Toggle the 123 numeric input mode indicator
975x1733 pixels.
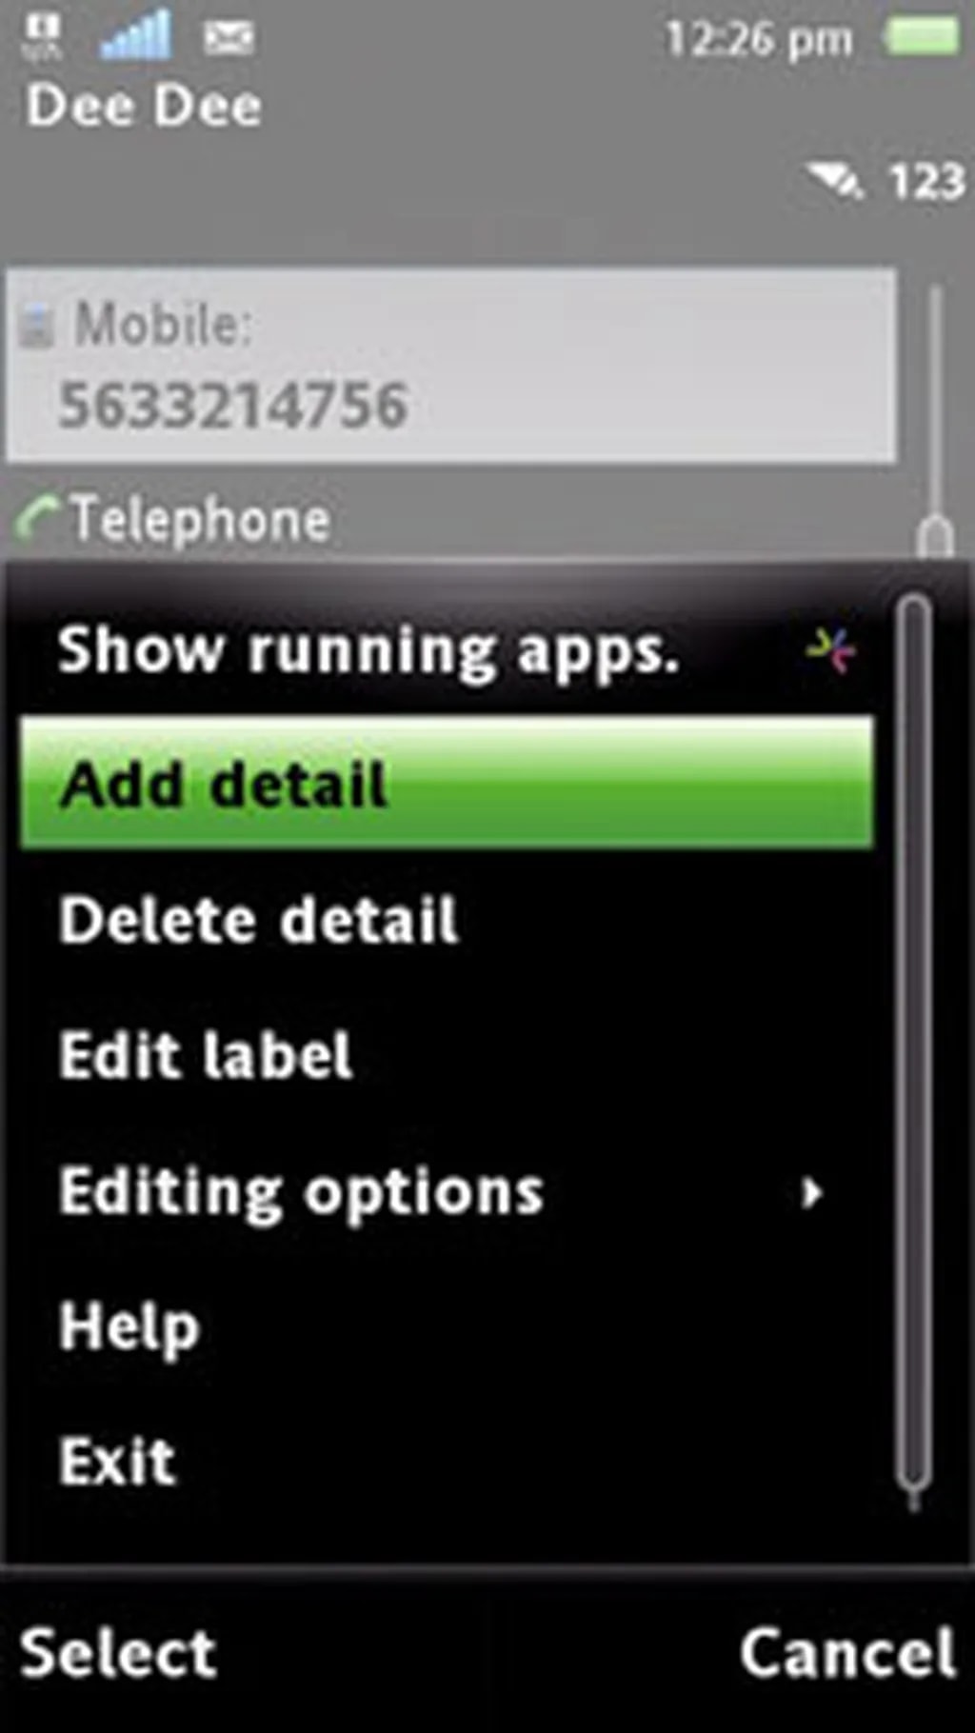[x=926, y=181]
